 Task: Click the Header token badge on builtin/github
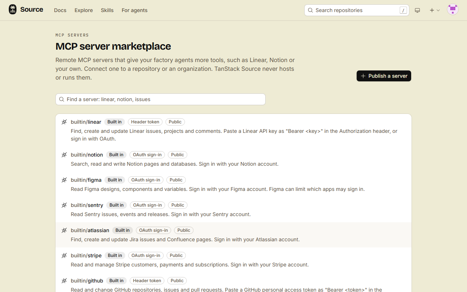[147, 281]
